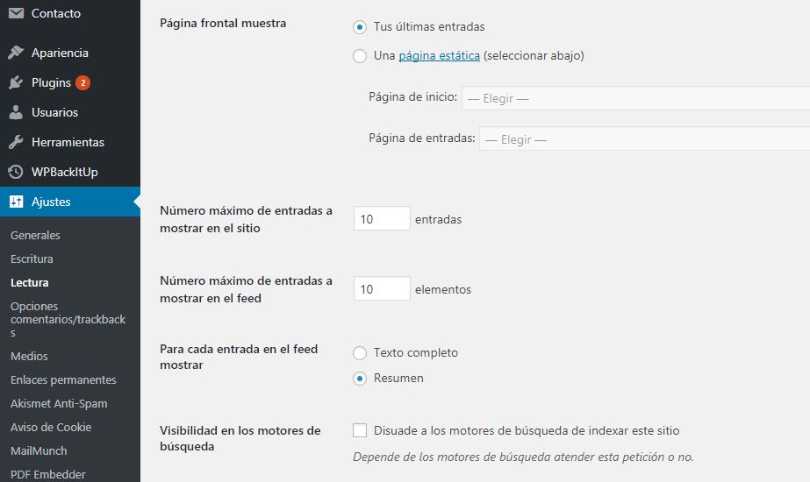Go to Enlaces permanentes submenu item
810x482 pixels.
click(x=63, y=379)
